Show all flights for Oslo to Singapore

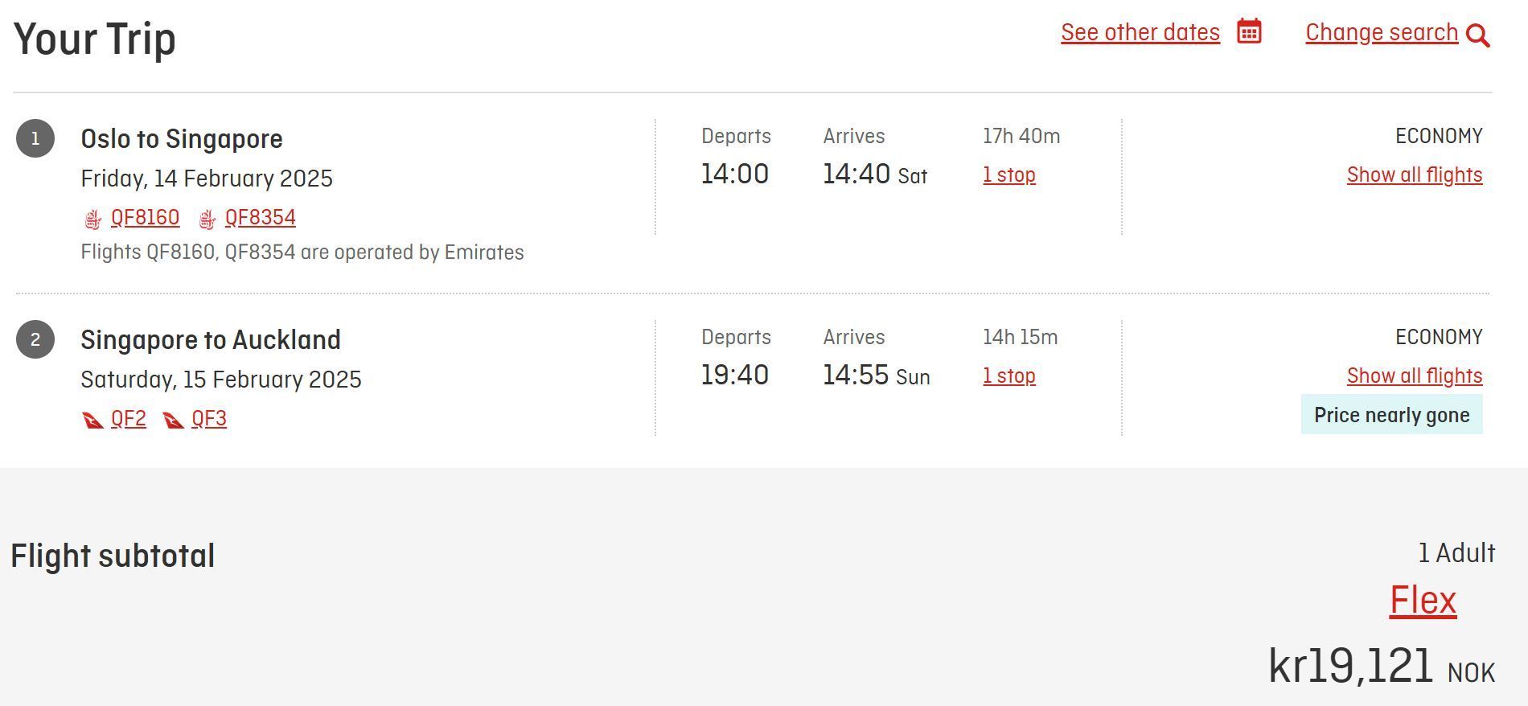click(1414, 174)
